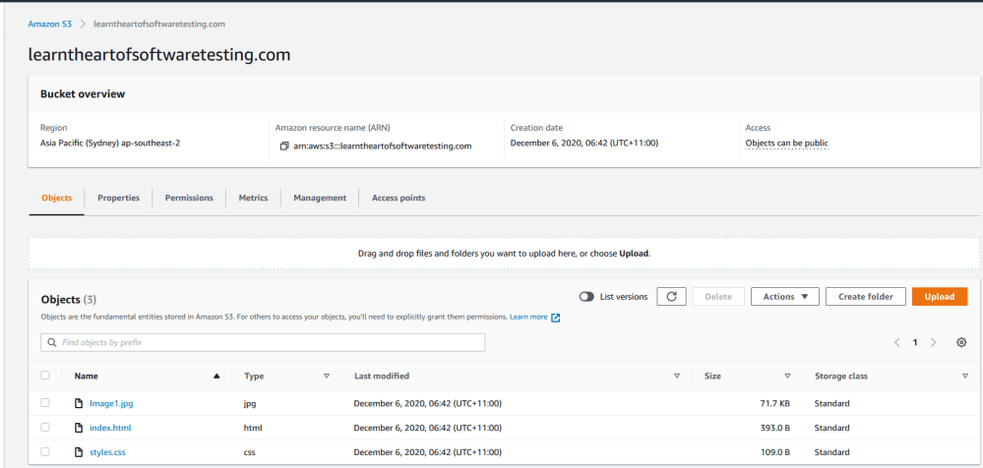The height and width of the screenshot is (468, 983).
Task: Click the Delete button
Action: pyautogui.click(x=717, y=296)
